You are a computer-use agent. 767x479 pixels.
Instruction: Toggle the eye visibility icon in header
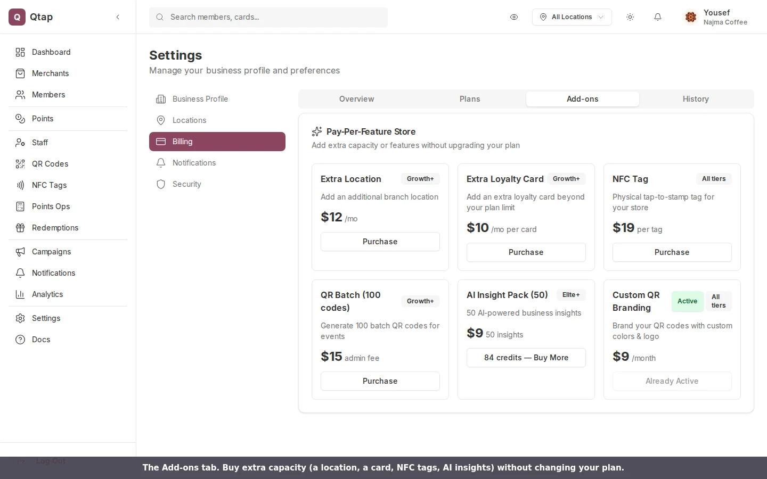514,17
